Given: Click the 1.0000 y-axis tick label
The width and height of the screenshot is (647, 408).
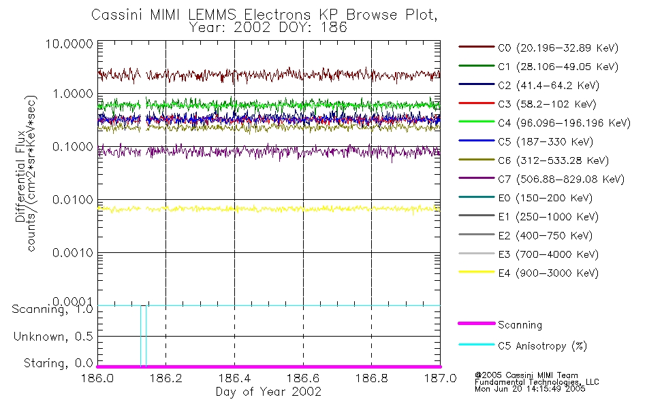Looking at the screenshot, I should click(x=73, y=94).
